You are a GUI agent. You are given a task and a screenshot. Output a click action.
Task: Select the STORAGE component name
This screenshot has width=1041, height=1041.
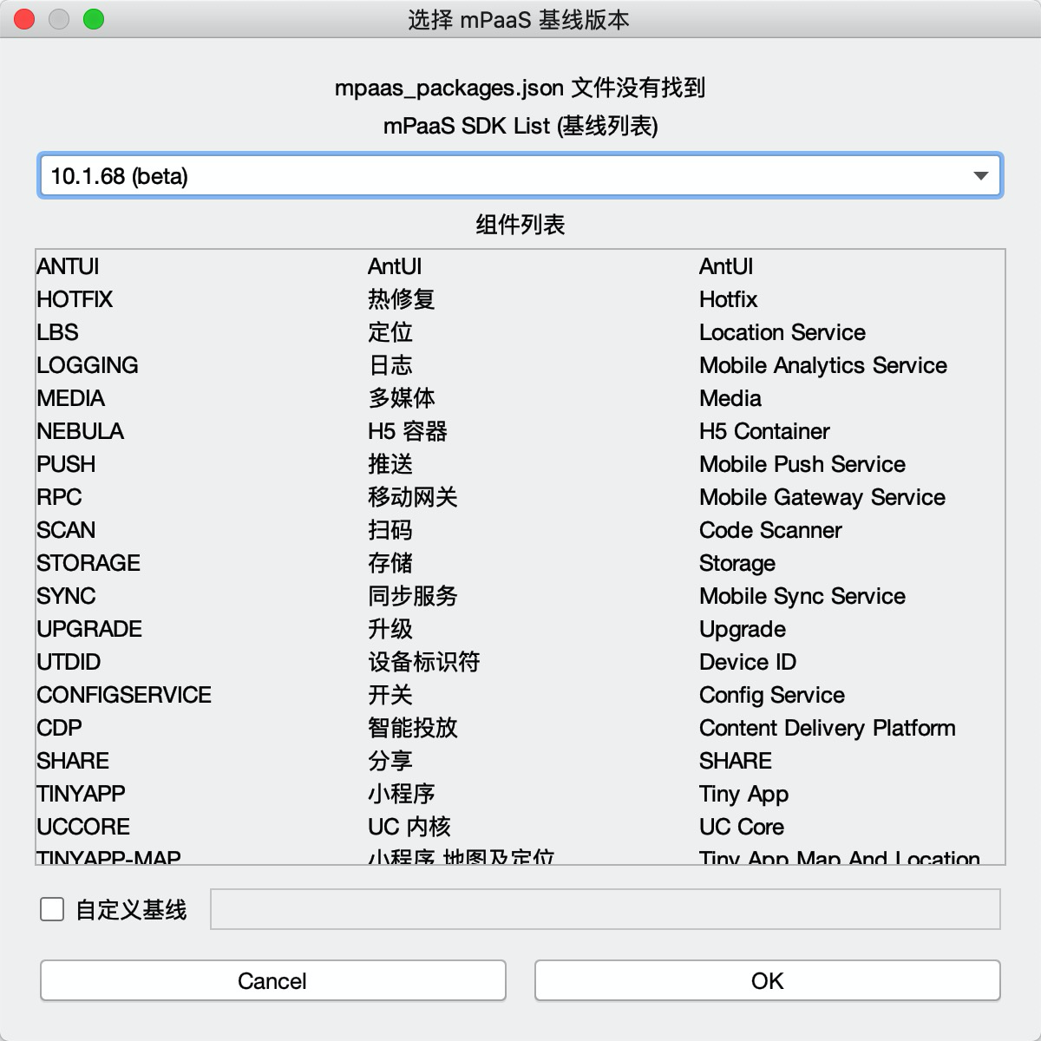point(88,563)
